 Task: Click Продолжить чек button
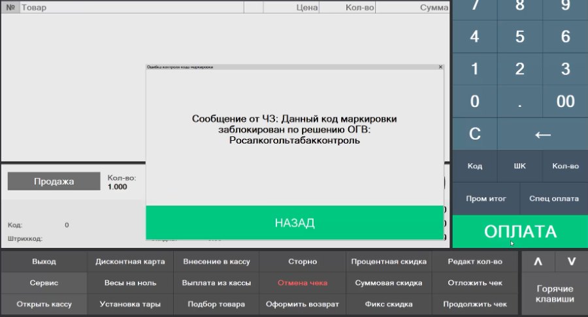[x=475, y=304]
